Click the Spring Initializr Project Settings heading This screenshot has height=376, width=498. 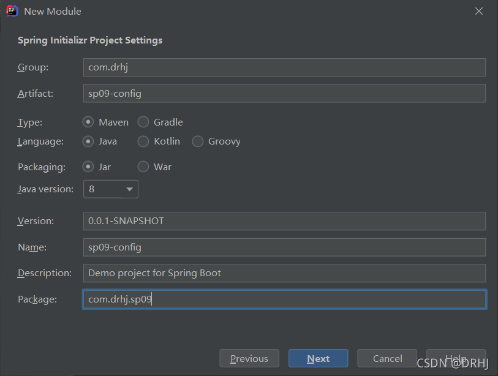[x=90, y=40]
